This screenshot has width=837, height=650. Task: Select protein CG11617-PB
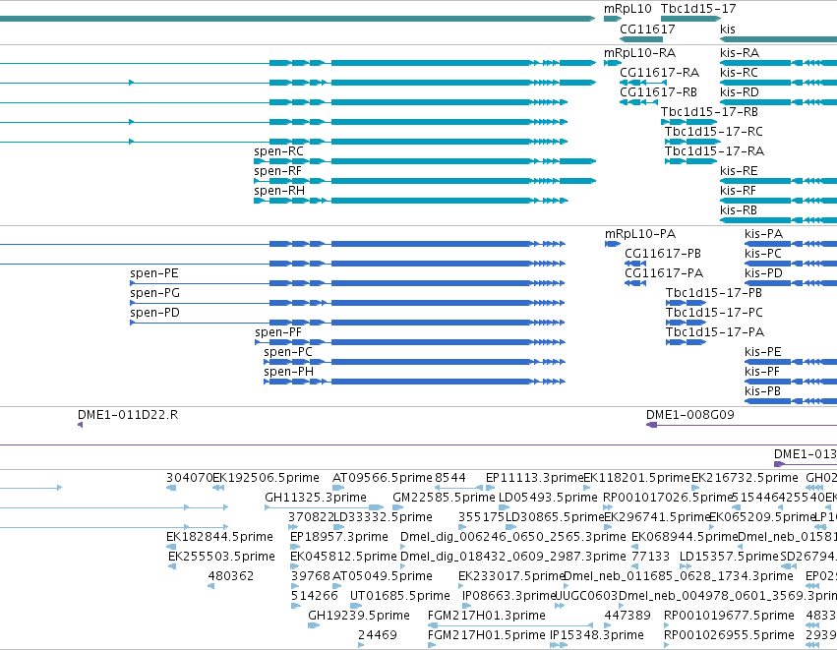point(663,254)
